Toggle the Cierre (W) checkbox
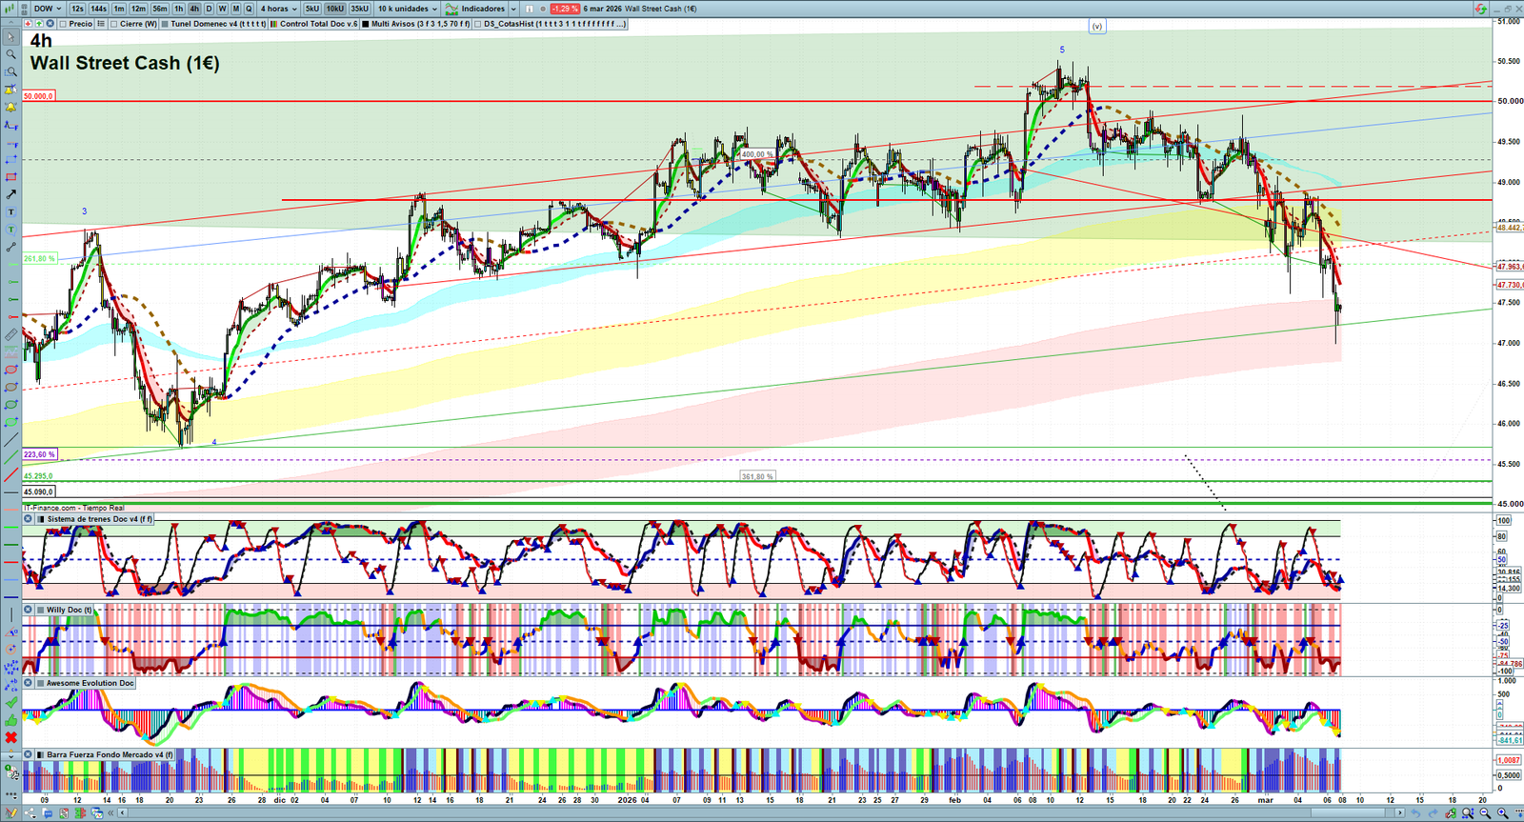The width and height of the screenshot is (1524, 822). tap(113, 24)
